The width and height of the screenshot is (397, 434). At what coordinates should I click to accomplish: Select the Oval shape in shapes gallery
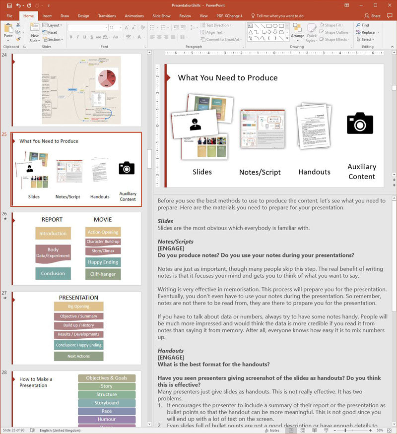pos(275,26)
